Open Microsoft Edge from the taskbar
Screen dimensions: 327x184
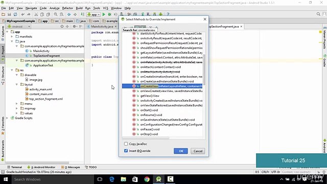point(112,179)
